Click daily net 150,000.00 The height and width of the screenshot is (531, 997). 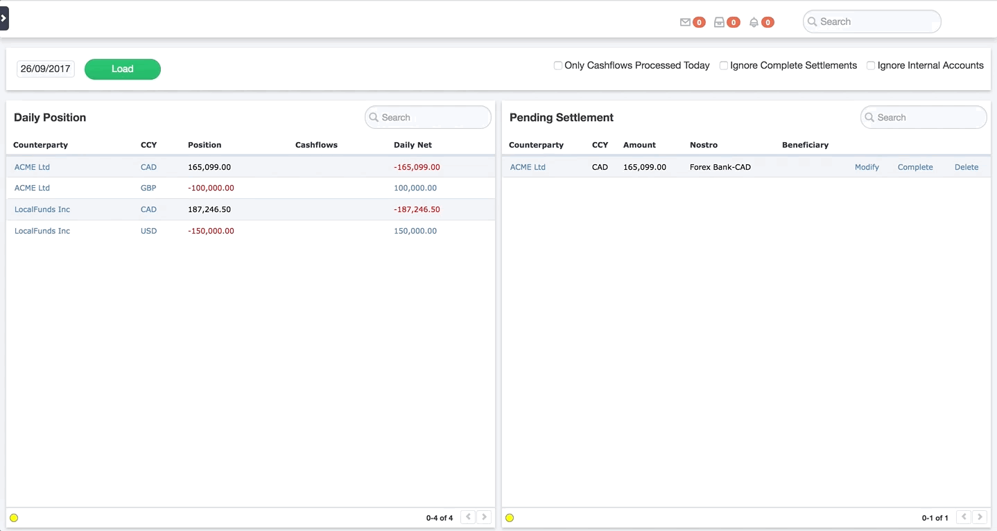tap(415, 231)
